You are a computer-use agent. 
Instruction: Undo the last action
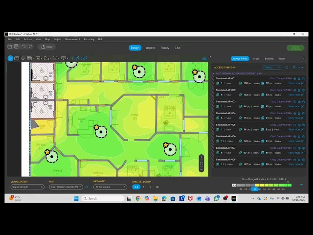click(x=24, y=47)
